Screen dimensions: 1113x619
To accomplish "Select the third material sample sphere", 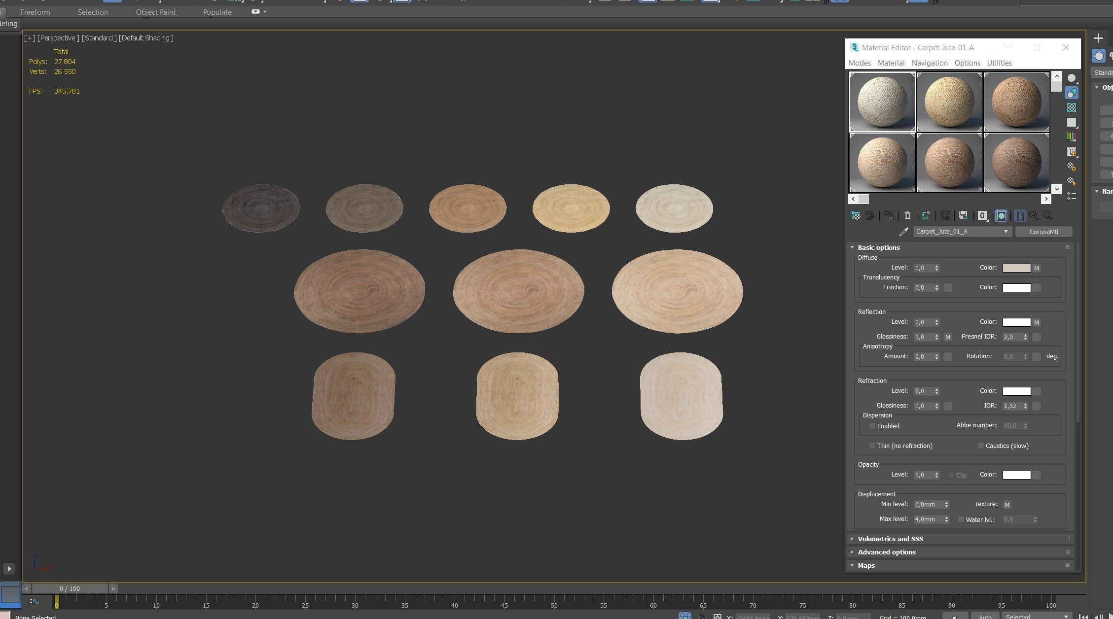I will pyautogui.click(x=1016, y=102).
